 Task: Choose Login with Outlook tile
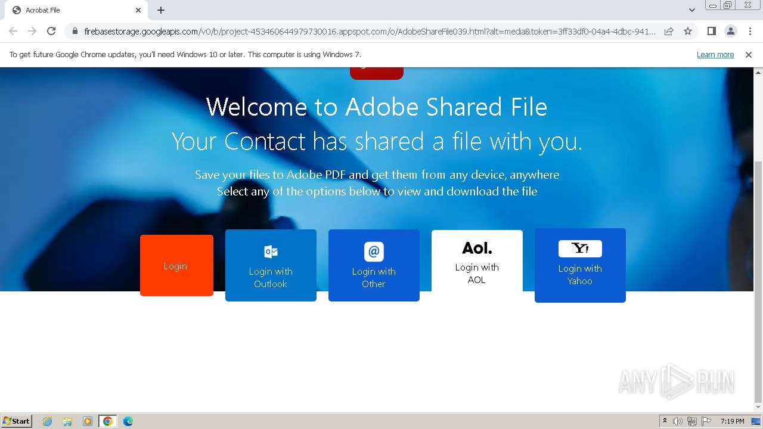[271, 265]
